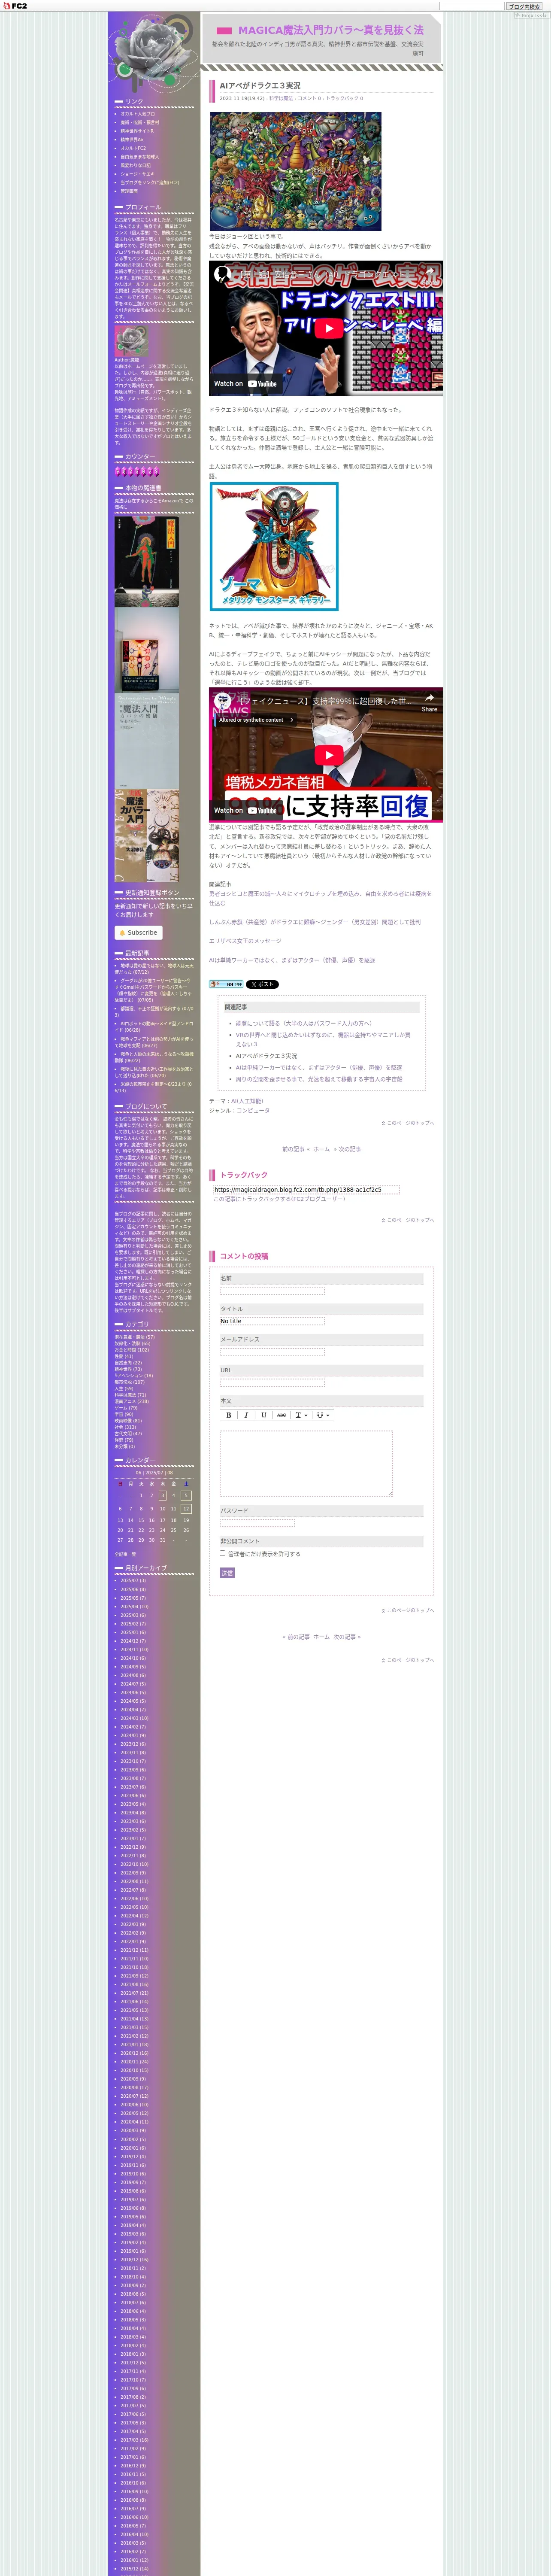This screenshot has width=551, height=2576.
Task: Focus the パスワード field
Action: pos(257,1523)
